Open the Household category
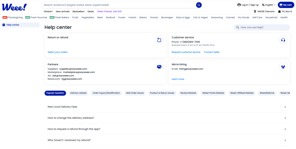The width and height of the screenshot is (296, 149). [x=271, y=18]
